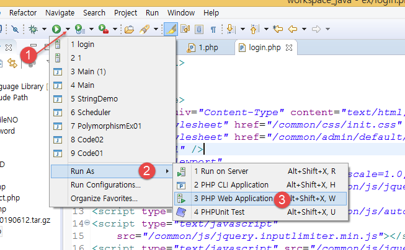Select '5 StringDemo' launch entry
405x250 pixels.
113,99
